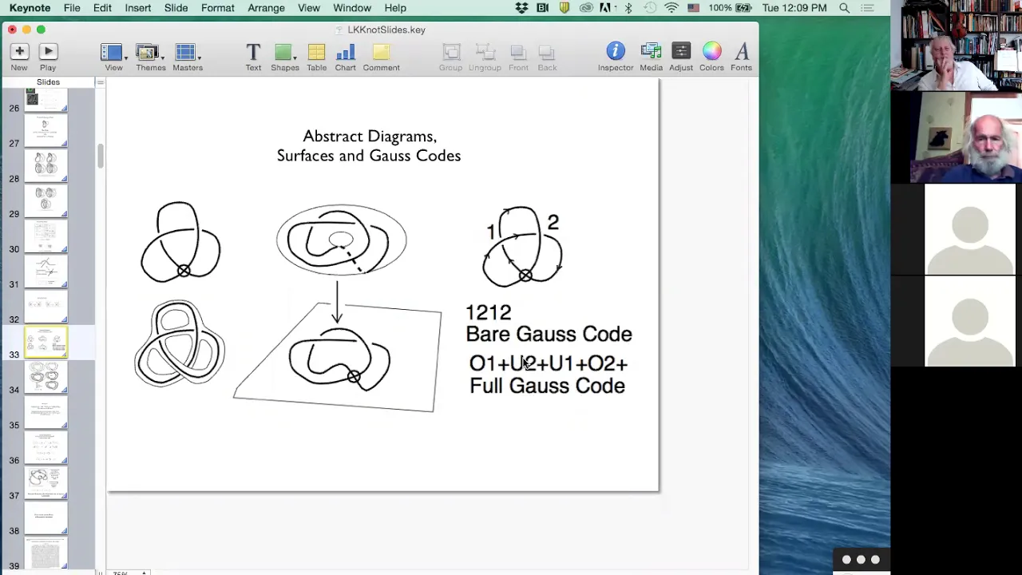Select slide 34 thumbnail
This screenshot has height=575, width=1022.
46,376
